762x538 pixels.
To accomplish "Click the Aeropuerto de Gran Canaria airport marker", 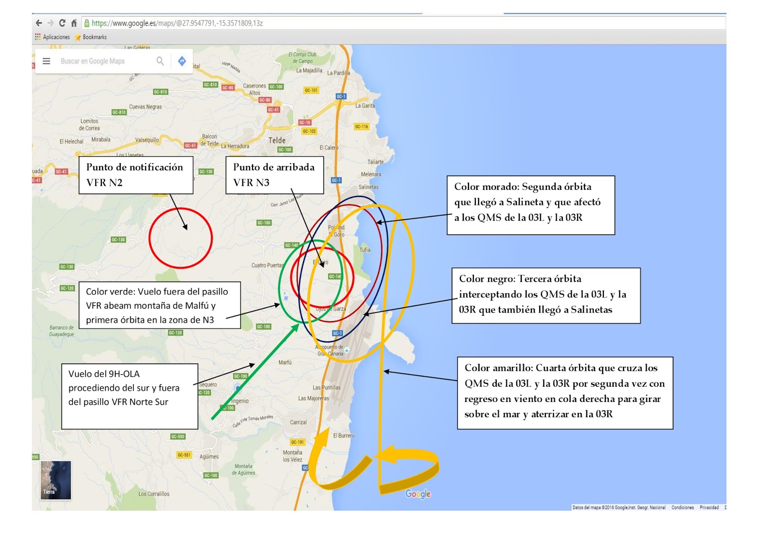I will coord(347,350).
